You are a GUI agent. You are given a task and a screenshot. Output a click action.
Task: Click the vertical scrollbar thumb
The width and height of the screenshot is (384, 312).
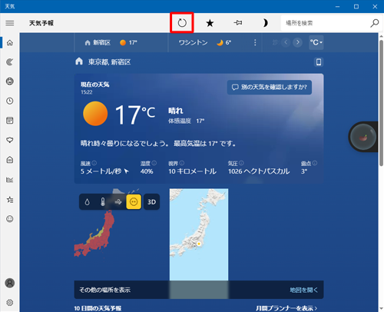coord(381,102)
